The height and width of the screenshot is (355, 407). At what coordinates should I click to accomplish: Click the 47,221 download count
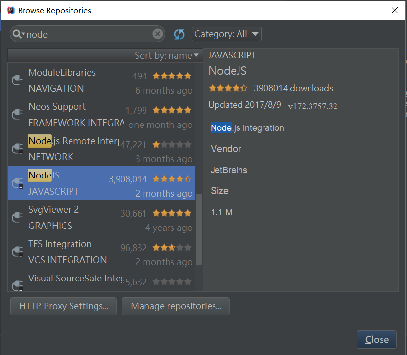[x=133, y=145]
